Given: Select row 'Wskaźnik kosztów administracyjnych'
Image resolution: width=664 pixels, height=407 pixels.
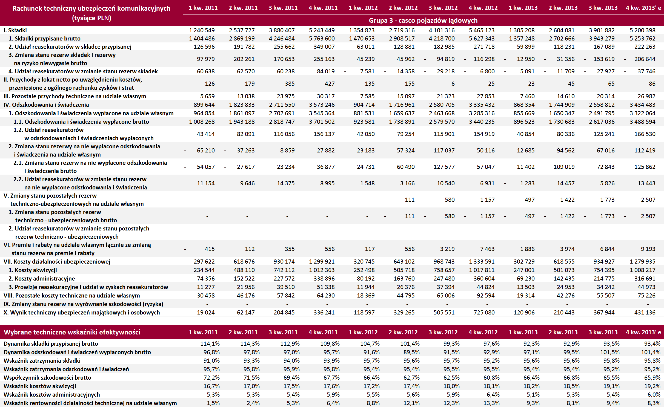Looking at the screenshot, I should click(x=52, y=394).
